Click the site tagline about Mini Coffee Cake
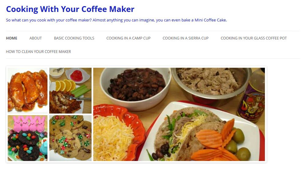 tap(116, 20)
